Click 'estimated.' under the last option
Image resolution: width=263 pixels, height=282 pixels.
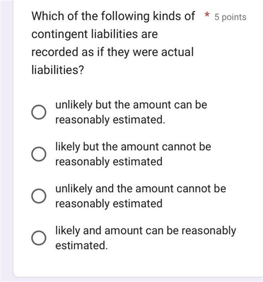click(82, 245)
